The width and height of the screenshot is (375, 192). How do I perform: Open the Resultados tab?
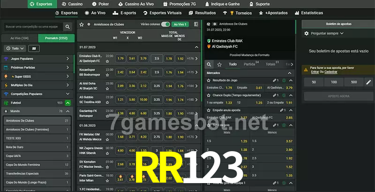pyautogui.click(x=202, y=13)
